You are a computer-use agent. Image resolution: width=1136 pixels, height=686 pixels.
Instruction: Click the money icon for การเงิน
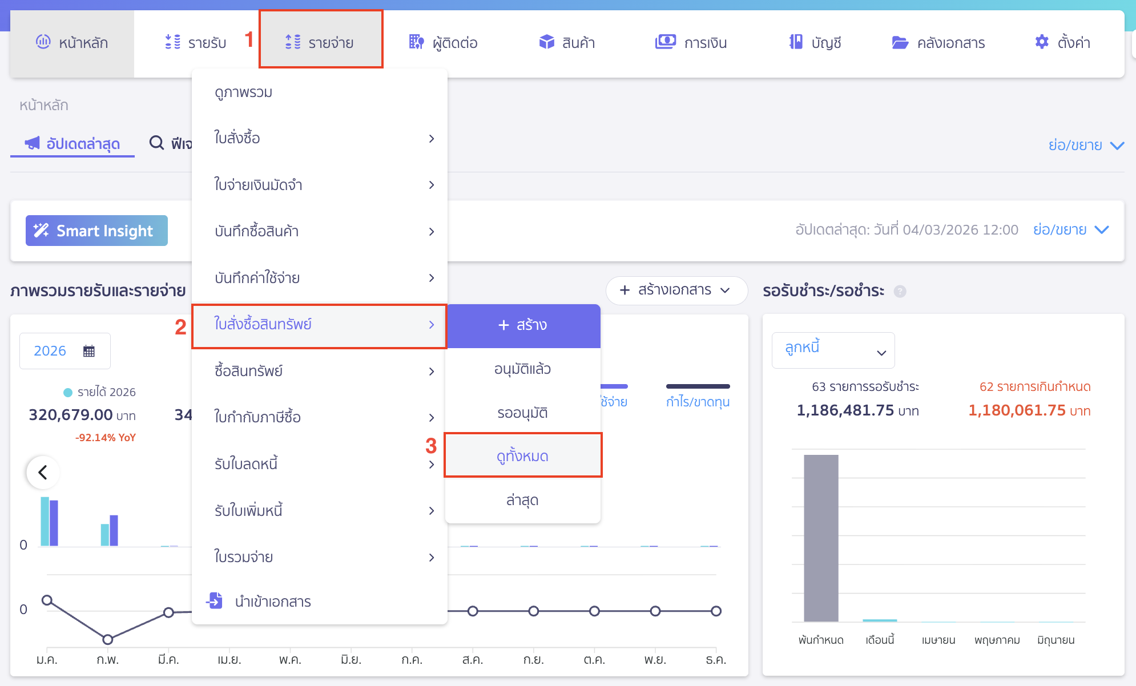pos(665,42)
